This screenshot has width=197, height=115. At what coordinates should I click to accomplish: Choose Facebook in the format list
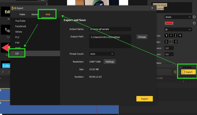tap(21, 26)
